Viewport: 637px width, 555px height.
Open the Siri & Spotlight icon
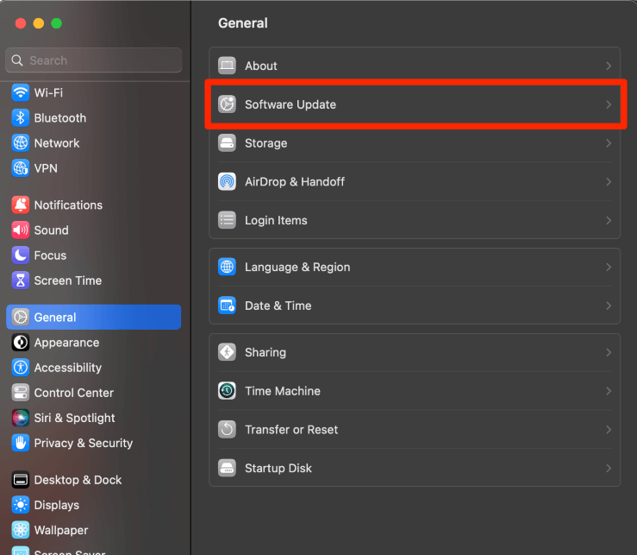tap(21, 418)
